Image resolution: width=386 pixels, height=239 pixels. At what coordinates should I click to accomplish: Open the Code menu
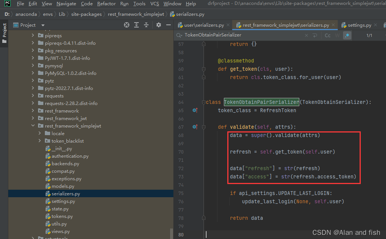[x=87, y=4]
